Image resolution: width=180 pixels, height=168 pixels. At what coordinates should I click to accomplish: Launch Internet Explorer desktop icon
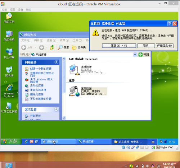point(9,91)
